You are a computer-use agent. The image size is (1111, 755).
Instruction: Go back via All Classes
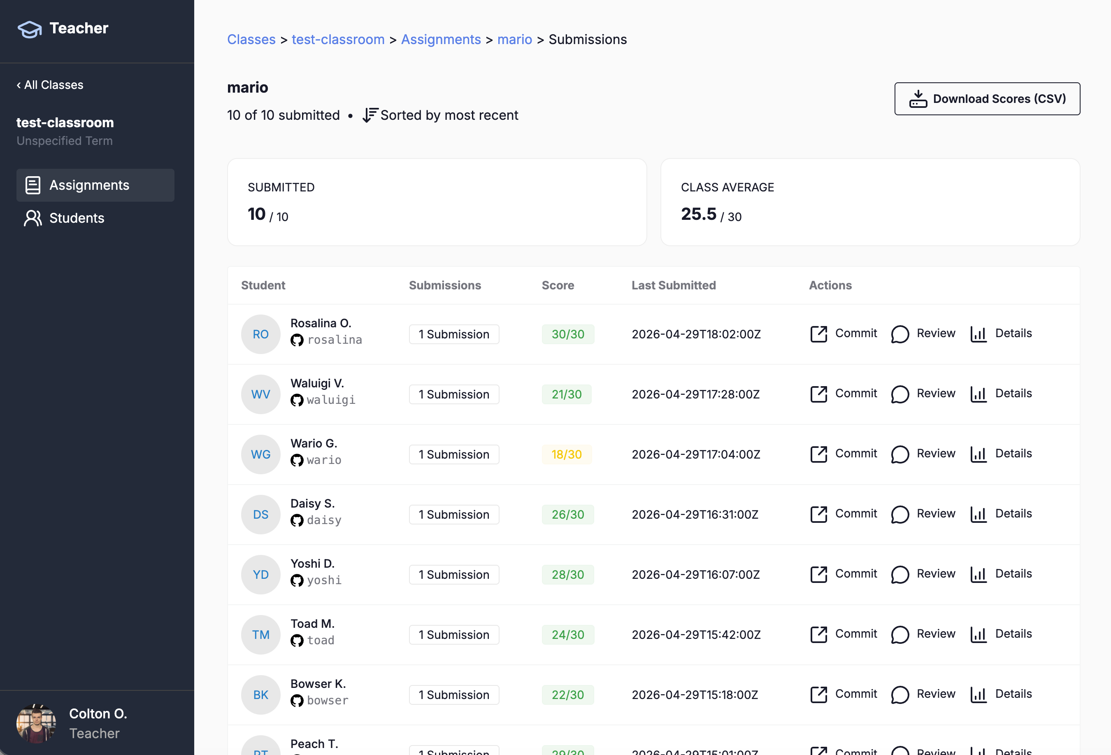[x=50, y=85]
